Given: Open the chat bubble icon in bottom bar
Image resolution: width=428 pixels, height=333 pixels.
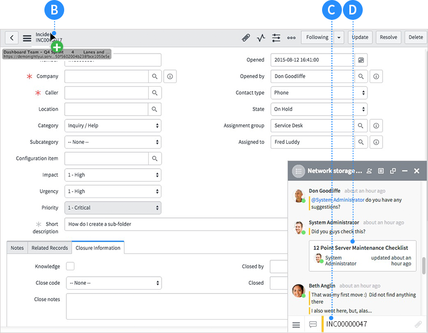Looking at the screenshot, I should pyautogui.click(x=313, y=324).
